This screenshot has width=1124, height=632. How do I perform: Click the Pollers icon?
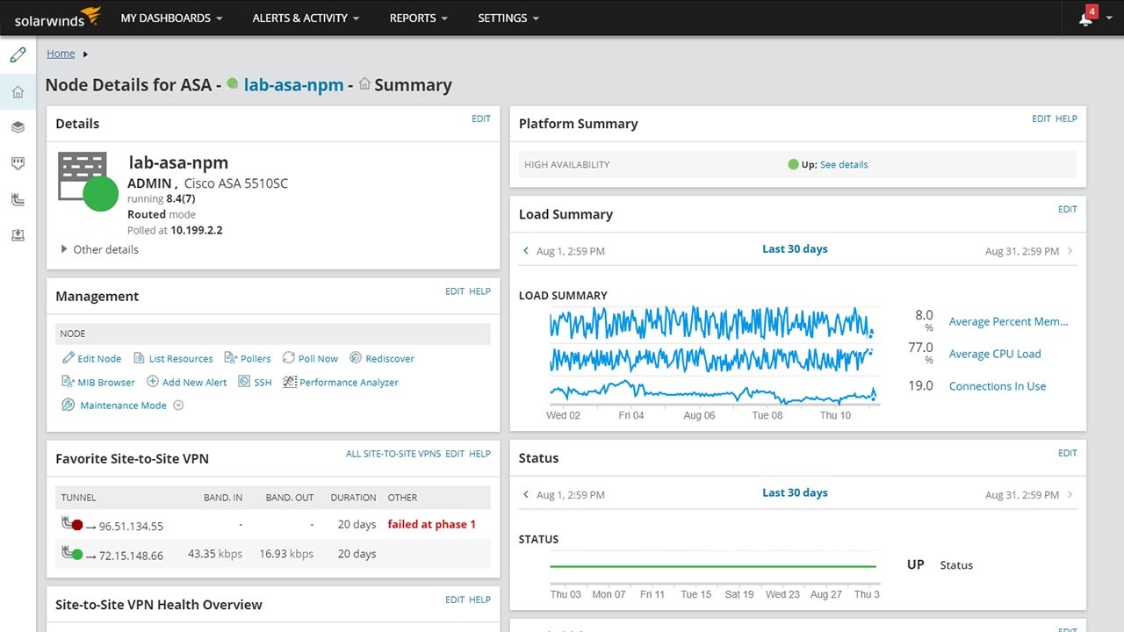pyautogui.click(x=231, y=358)
